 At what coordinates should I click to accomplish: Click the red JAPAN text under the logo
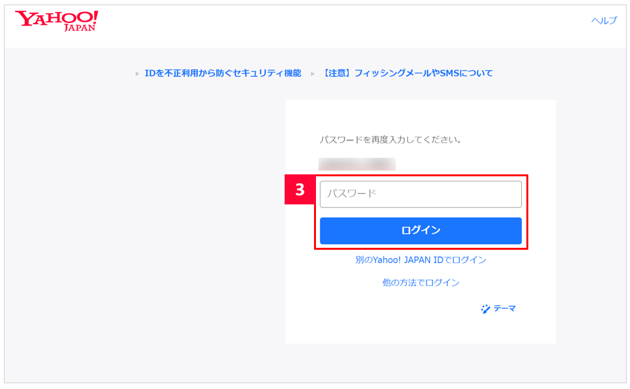[80, 28]
